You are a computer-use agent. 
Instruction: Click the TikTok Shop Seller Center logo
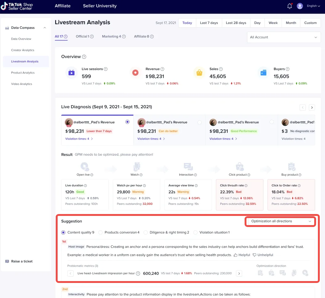[17, 6]
